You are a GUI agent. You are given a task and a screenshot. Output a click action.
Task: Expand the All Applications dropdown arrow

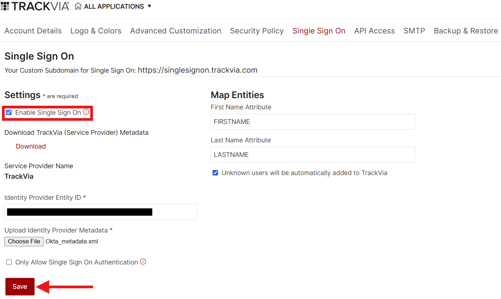(x=149, y=6)
